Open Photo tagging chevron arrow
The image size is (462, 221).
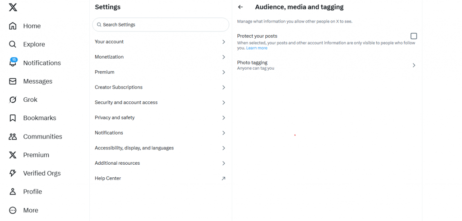414,65
